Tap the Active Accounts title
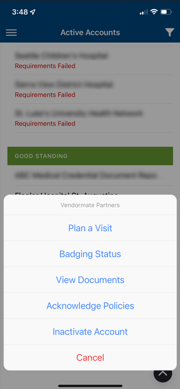This screenshot has width=180, height=389. point(90,33)
